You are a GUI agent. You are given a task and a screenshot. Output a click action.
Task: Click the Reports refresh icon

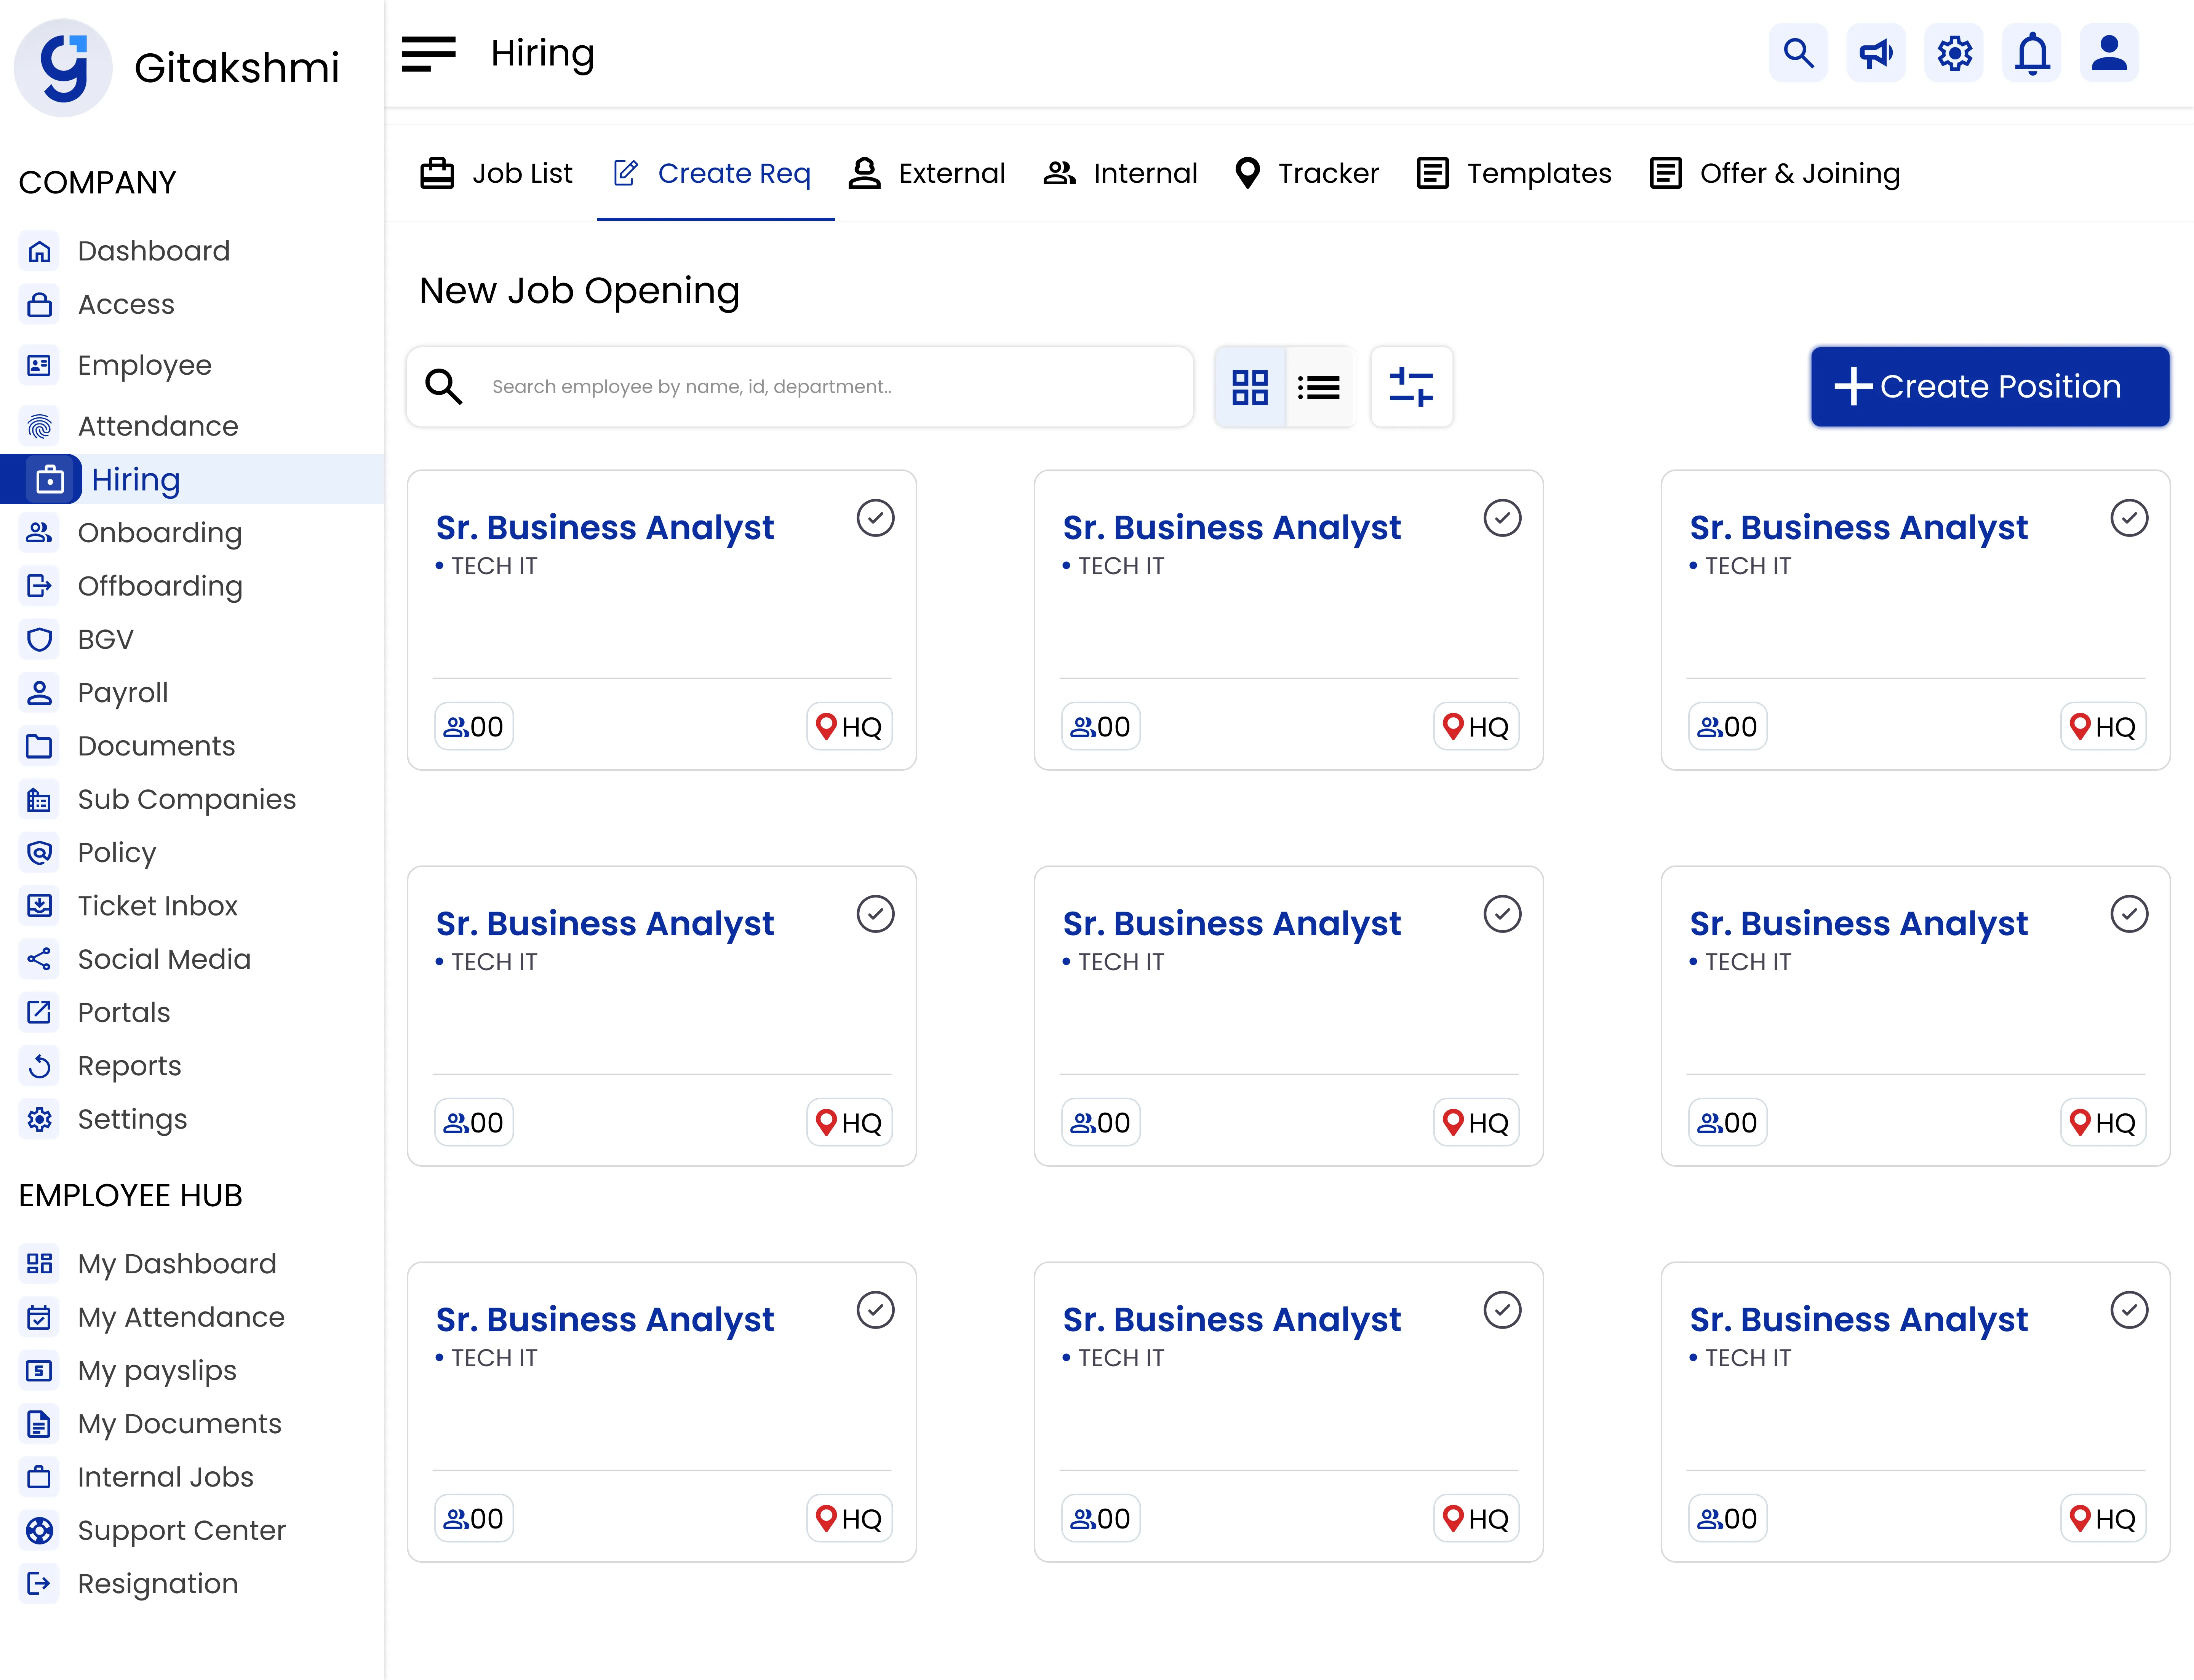[x=39, y=1066]
